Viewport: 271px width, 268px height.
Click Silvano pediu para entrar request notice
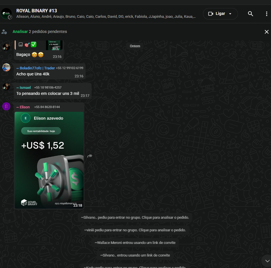pyautogui.click(x=135, y=218)
